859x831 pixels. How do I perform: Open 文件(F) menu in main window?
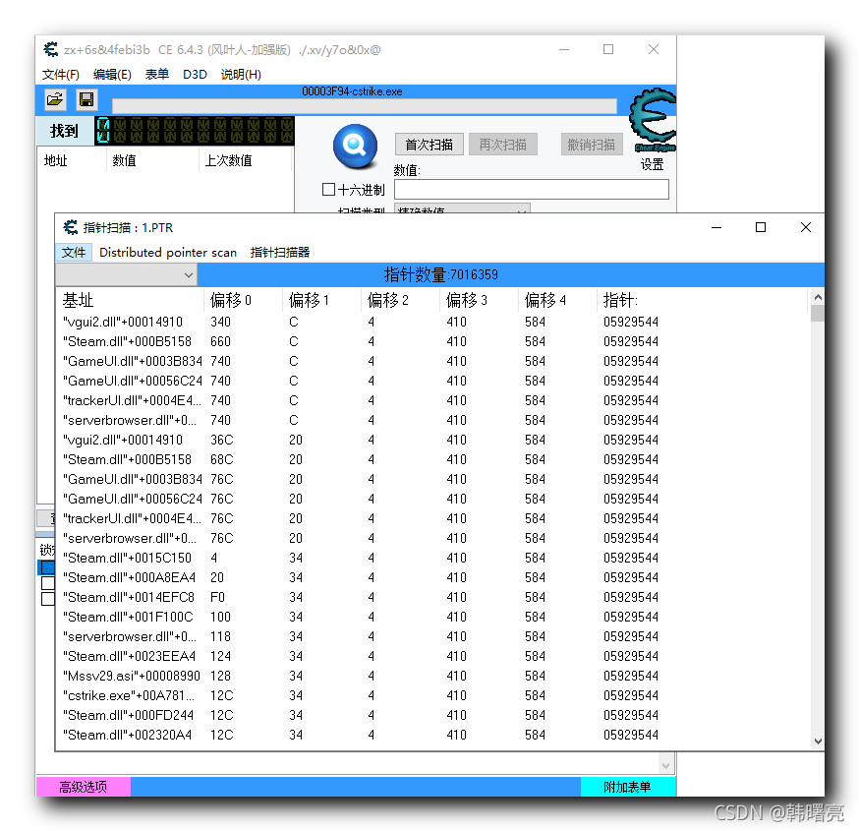61,75
